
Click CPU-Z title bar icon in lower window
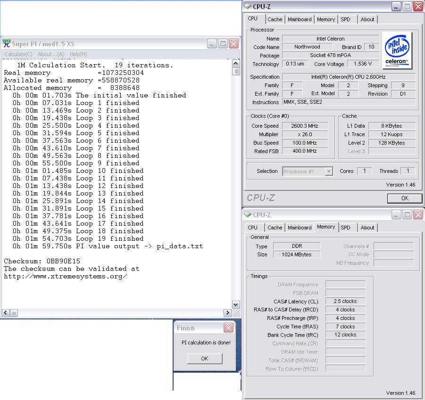(x=248, y=215)
